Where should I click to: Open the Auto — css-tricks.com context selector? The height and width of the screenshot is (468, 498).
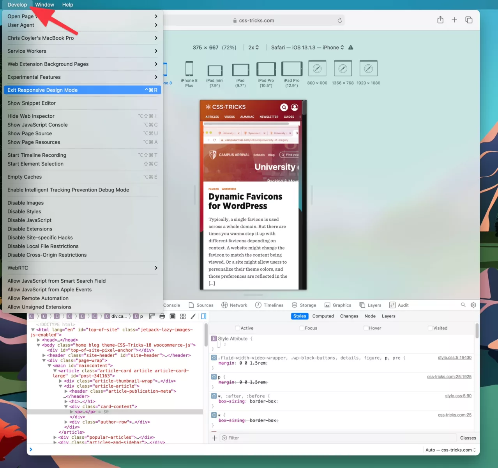[450, 450]
